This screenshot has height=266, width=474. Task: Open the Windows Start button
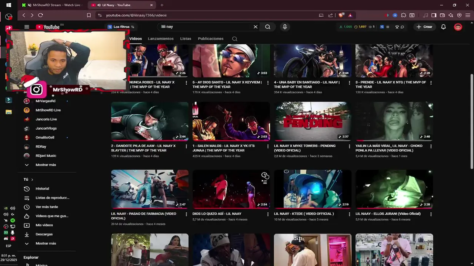(9, 5)
